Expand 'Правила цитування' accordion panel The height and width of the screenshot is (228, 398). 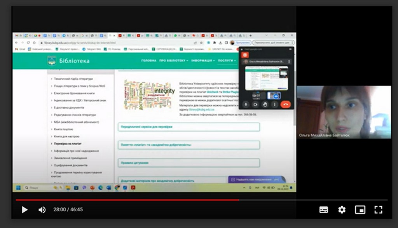(189, 163)
